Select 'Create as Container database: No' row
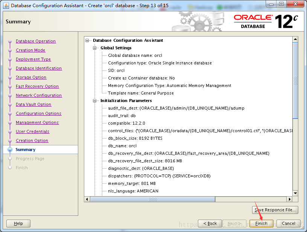Viewport: 307px width, 232px height. click(141, 78)
